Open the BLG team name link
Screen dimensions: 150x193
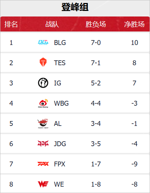(x=60, y=43)
